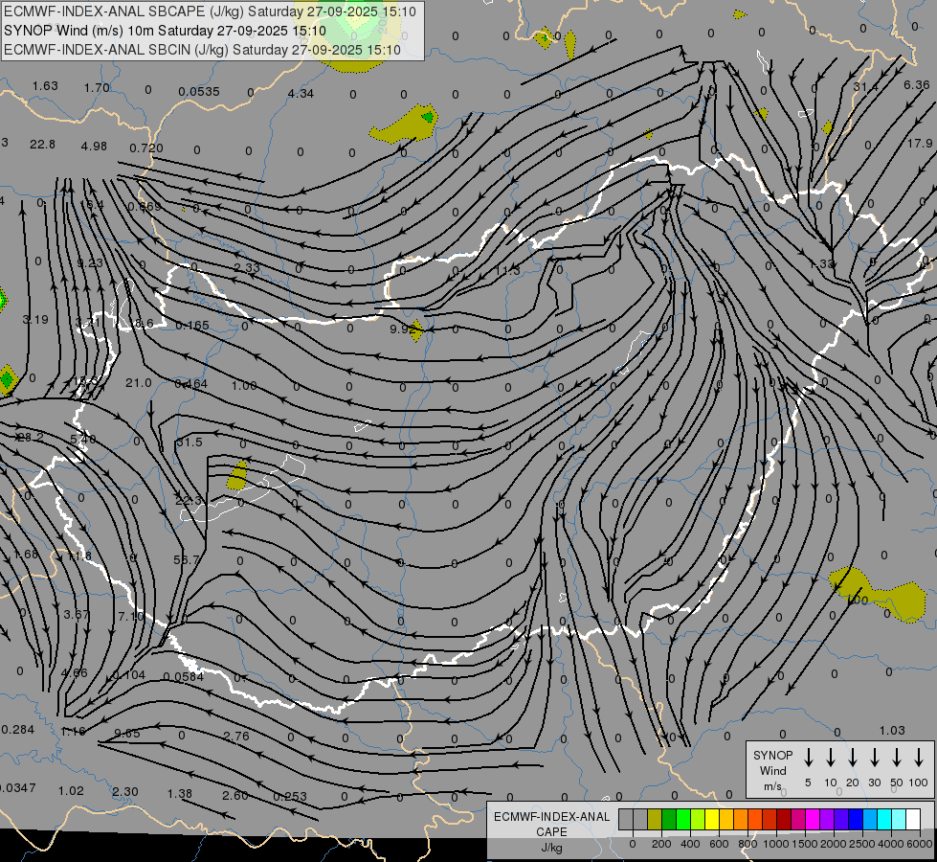Click the J/kg unit label in legend
Viewport: 937px width, 862px height.
(x=551, y=848)
